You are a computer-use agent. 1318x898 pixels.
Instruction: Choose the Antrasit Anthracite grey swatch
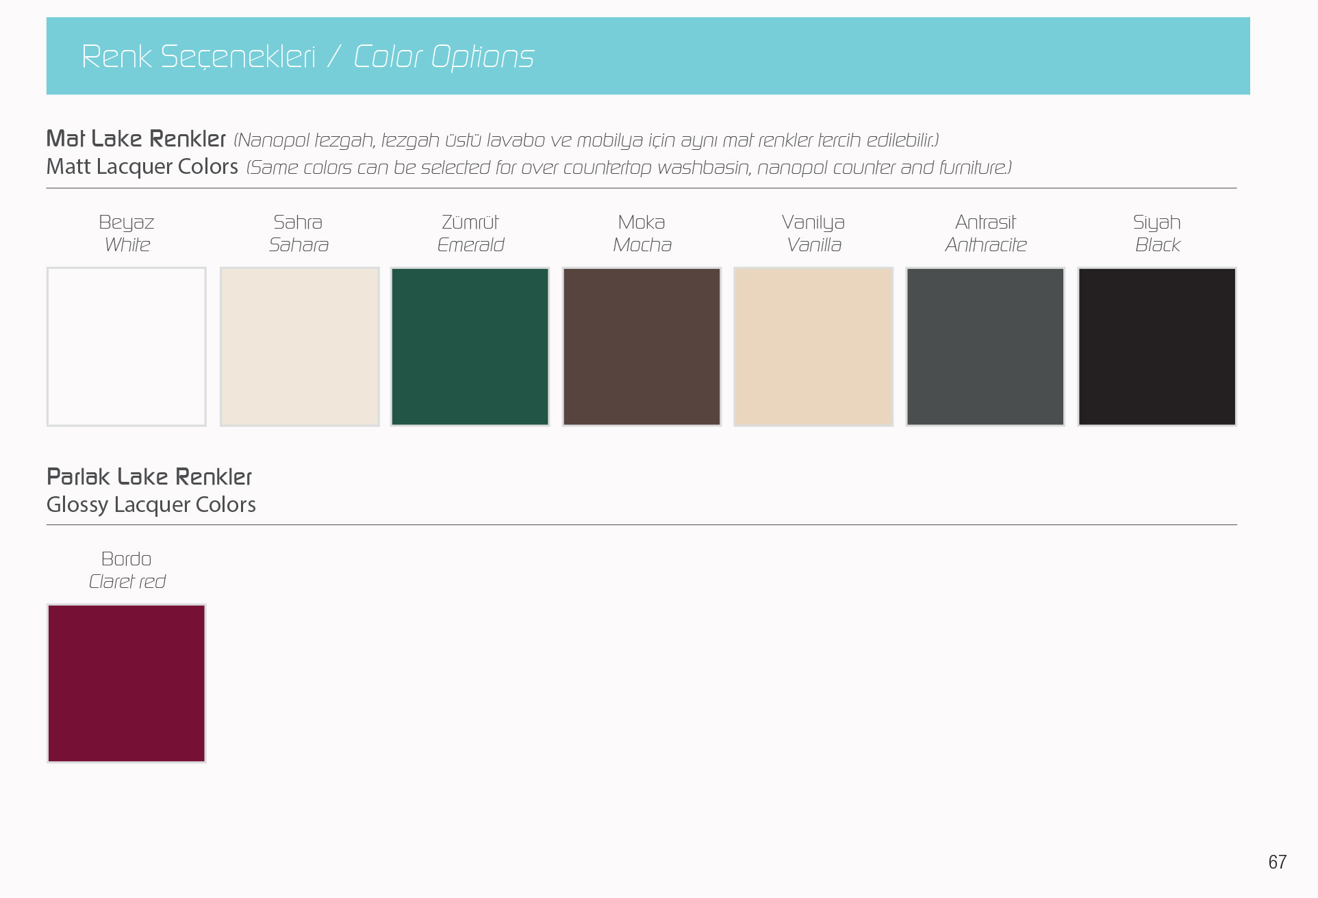(x=985, y=346)
